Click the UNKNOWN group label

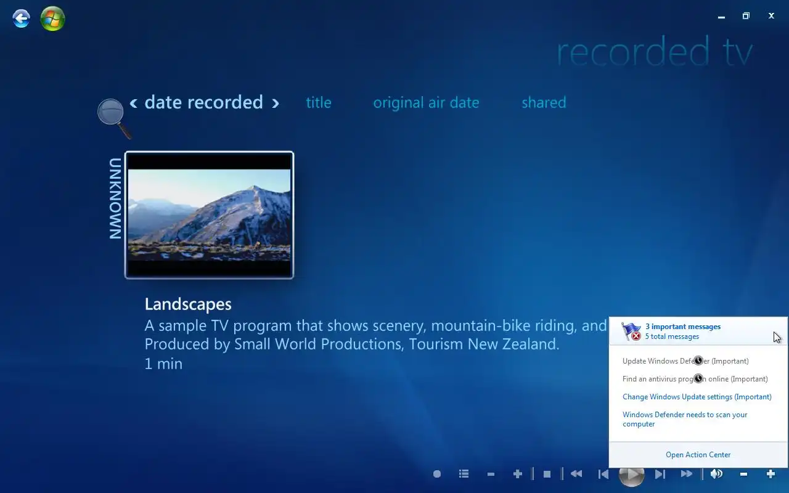115,198
